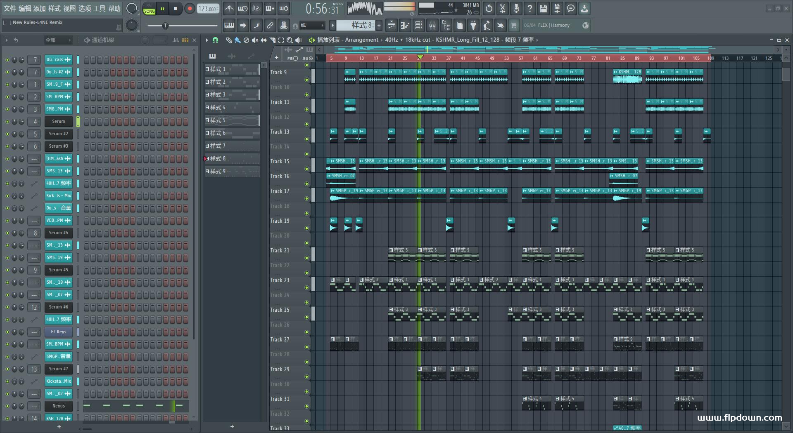Image resolution: width=793 pixels, height=433 pixels.
Task: Open the Nexus channel button
Action: coord(59,406)
